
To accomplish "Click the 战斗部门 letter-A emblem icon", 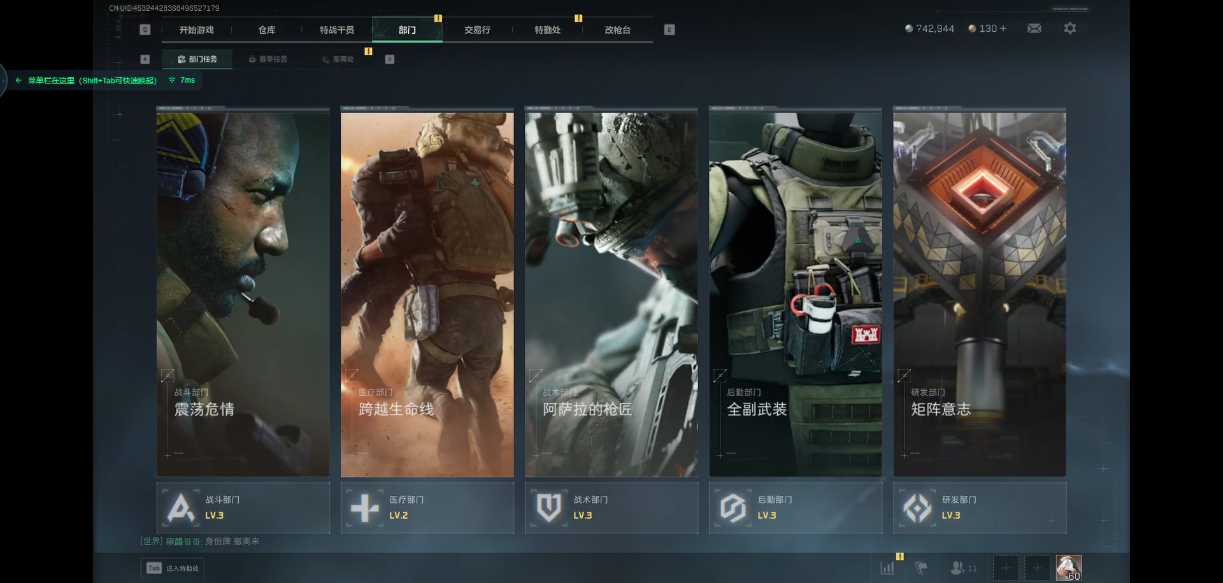I will pyautogui.click(x=180, y=508).
